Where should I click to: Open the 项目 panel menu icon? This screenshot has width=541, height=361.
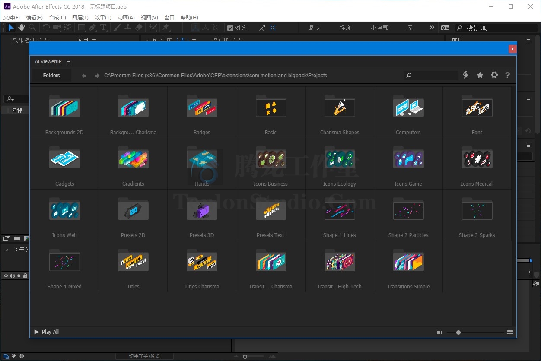[x=94, y=40]
